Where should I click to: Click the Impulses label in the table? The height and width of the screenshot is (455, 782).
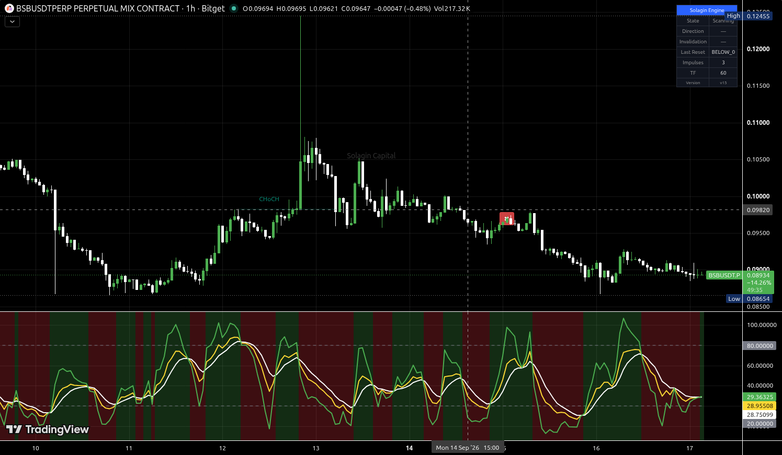click(693, 63)
